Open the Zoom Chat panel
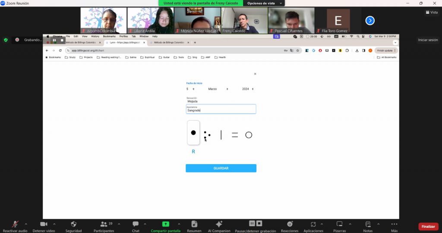442x233 pixels. pos(136,227)
